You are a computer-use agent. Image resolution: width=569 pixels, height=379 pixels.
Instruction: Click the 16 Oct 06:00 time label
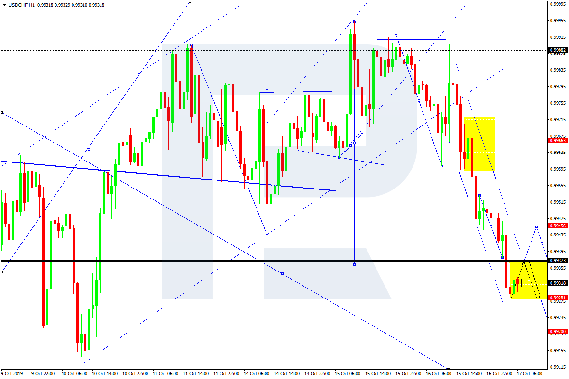tap(438, 374)
